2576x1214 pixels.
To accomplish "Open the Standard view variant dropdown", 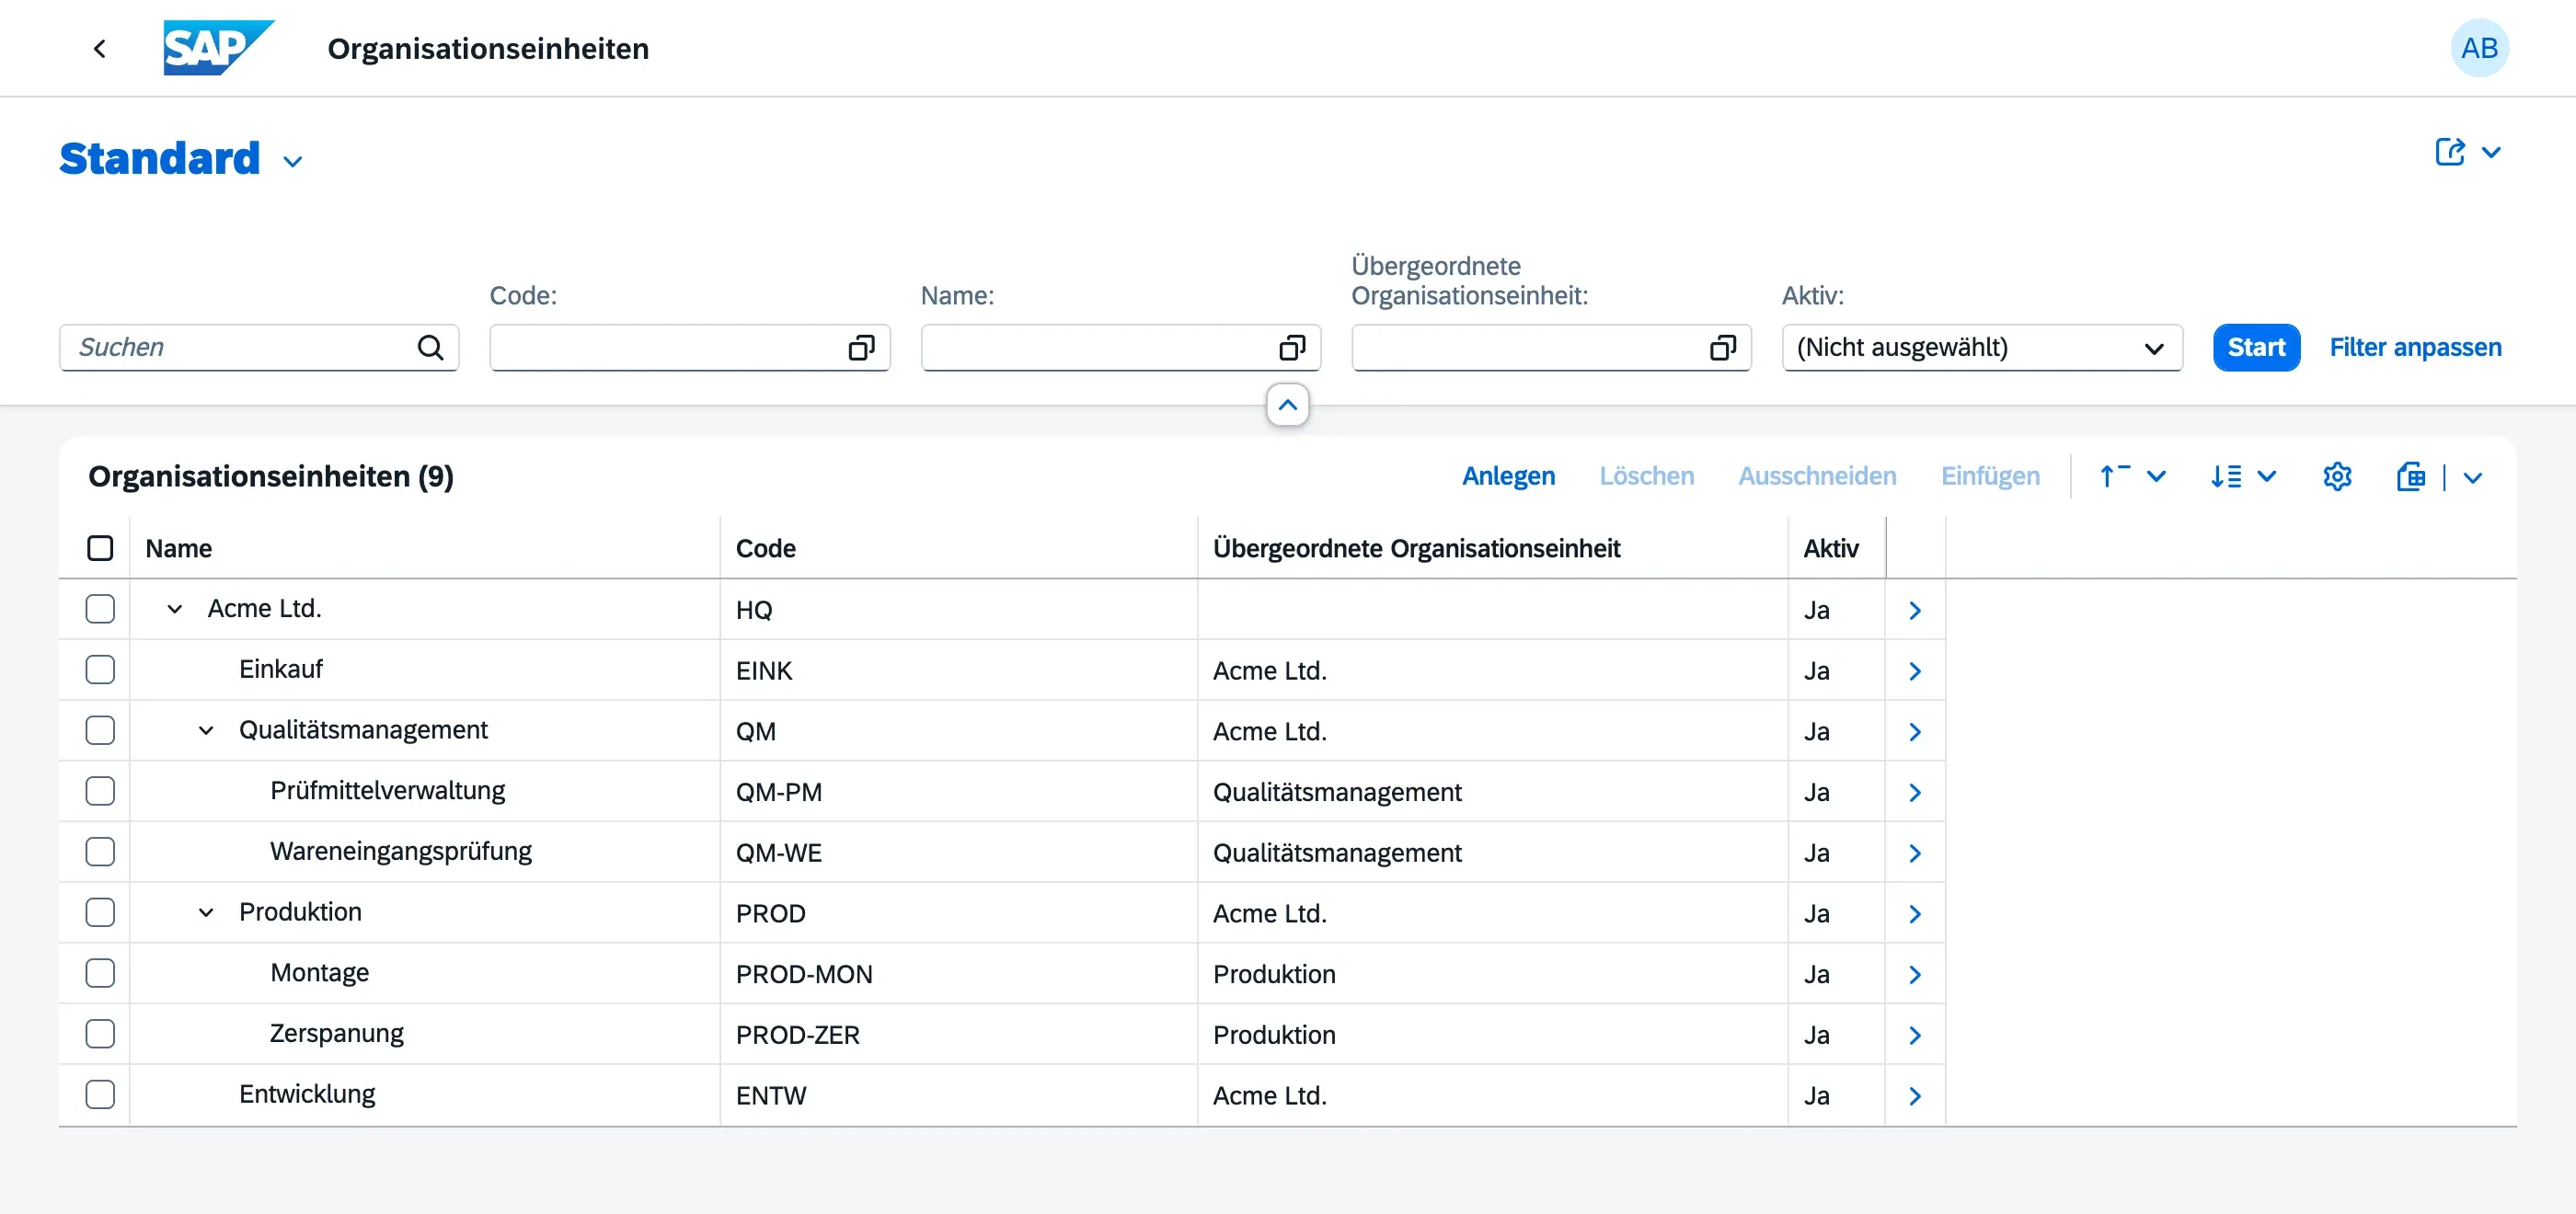I will (292, 161).
